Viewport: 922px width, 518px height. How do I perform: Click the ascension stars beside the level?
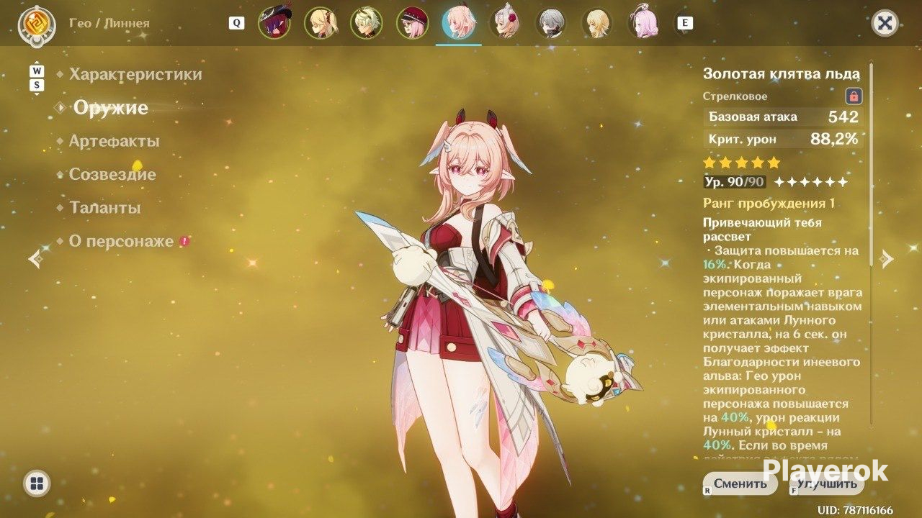(810, 182)
